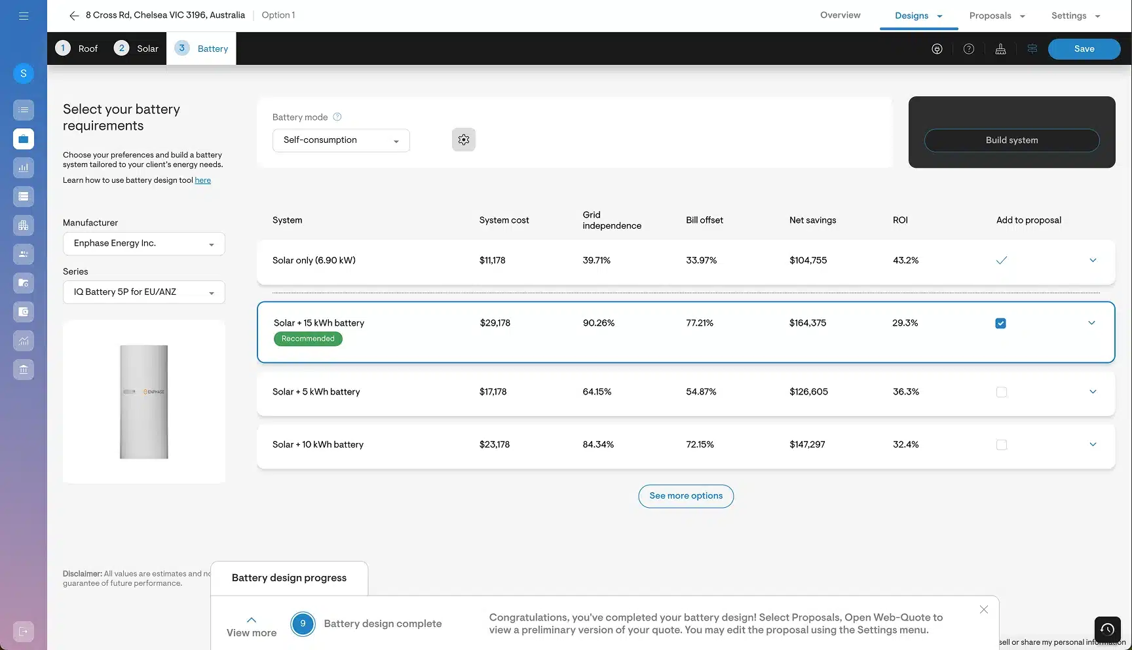
Task: Open battery mode settings gear
Action: 464,140
